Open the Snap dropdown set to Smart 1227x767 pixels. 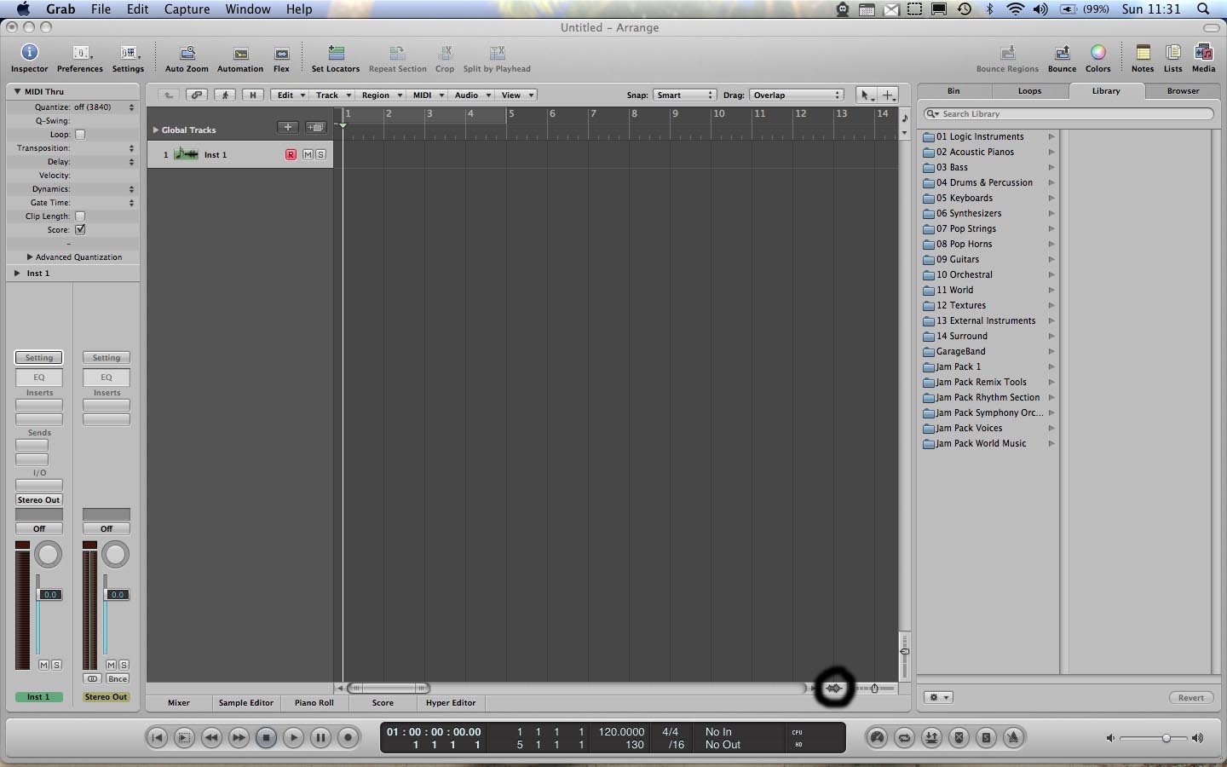[684, 95]
